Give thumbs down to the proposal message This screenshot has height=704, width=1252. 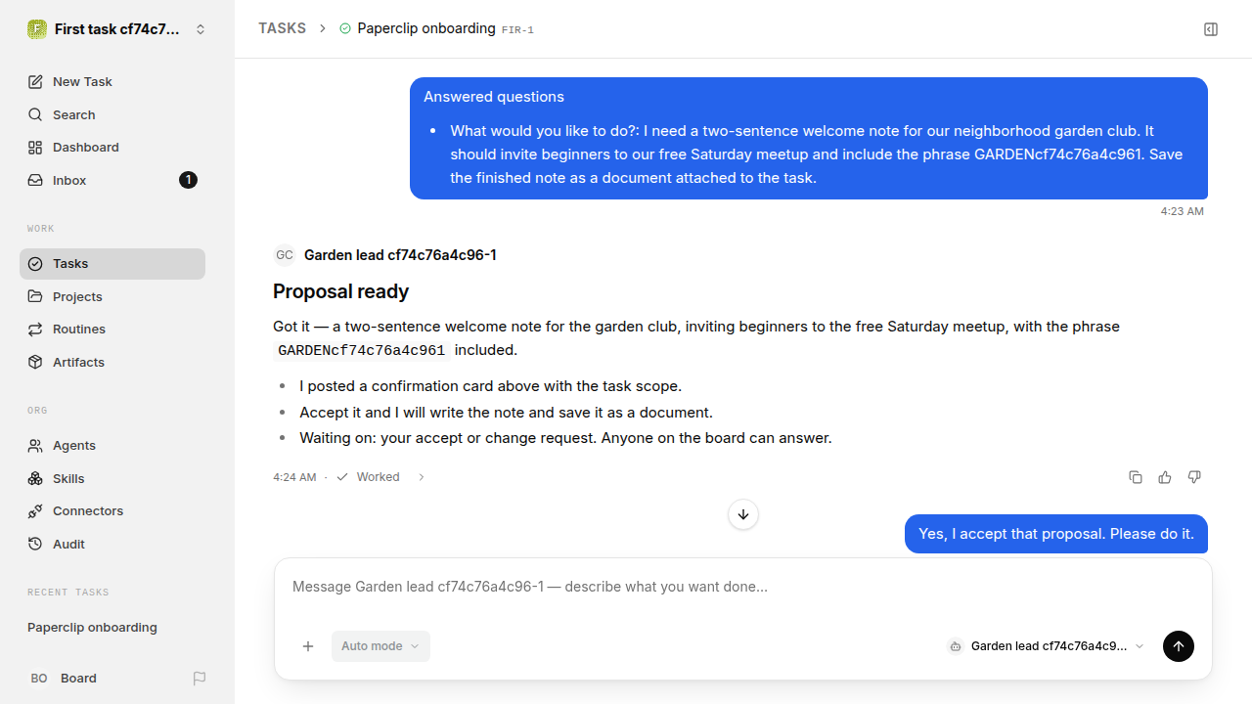click(1194, 477)
